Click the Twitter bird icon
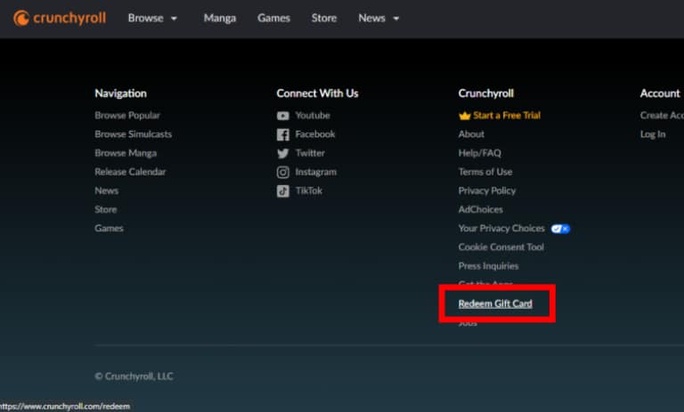 tap(282, 153)
